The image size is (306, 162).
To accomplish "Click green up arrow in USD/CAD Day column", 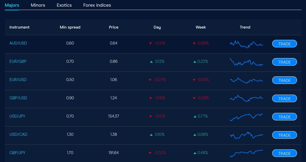I will (151, 134).
